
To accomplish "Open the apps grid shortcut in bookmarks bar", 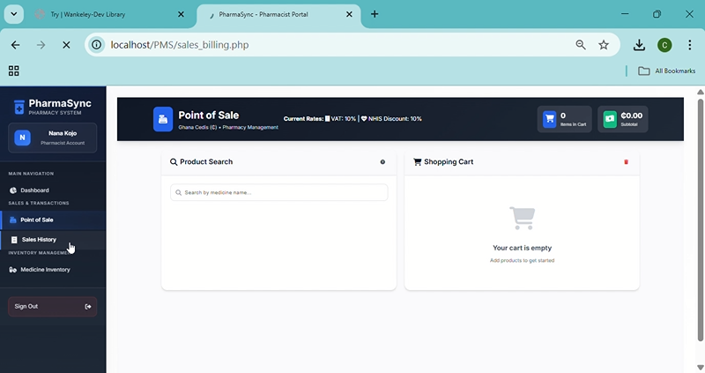I will 14,71.
